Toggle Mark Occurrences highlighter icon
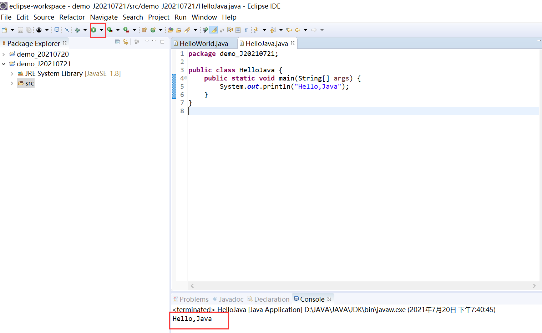This screenshot has height=333, width=542. click(213, 30)
